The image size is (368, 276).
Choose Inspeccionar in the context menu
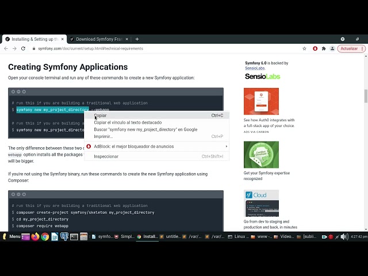pos(156,156)
